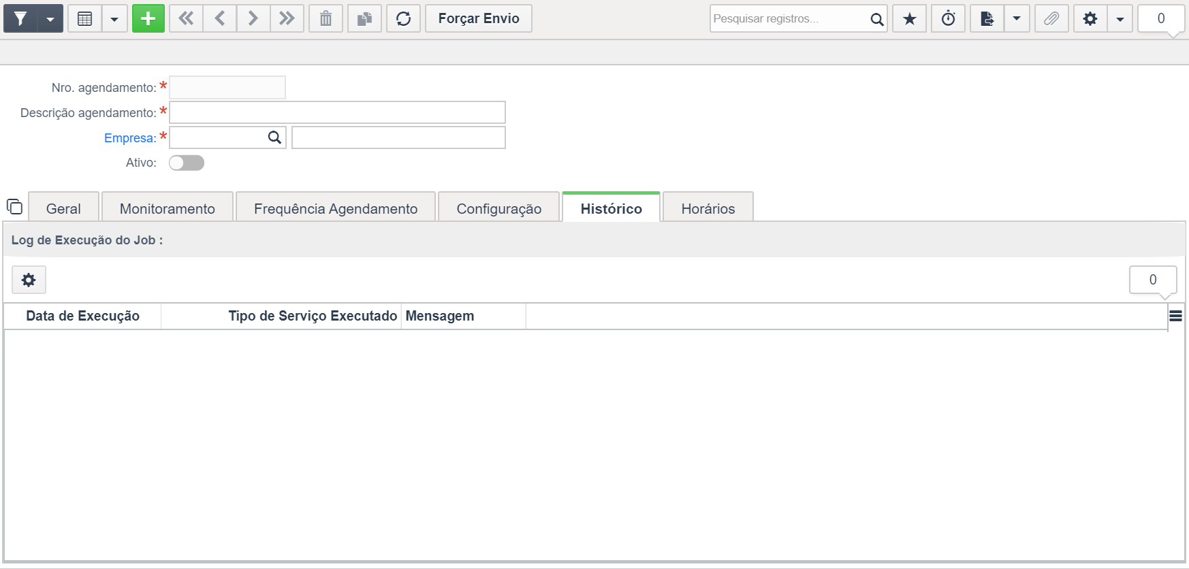Click the Descrição agendamento text field
The width and height of the screenshot is (1189, 569).
(x=337, y=112)
